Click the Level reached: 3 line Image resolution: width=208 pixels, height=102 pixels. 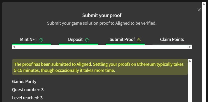coord(27,97)
